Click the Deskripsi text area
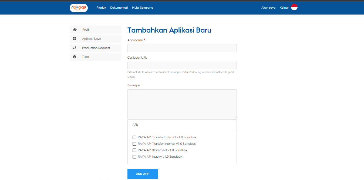Screen dimensions: 364x180 click(x=182, y=104)
